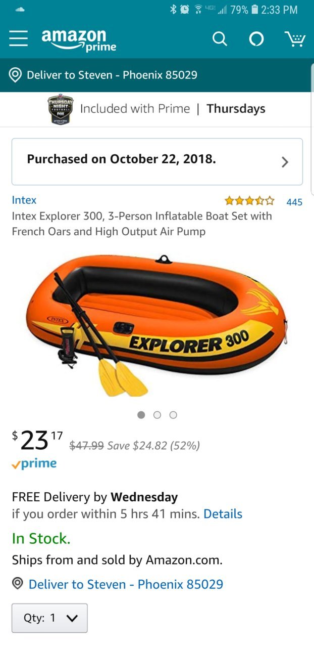The image size is (314, 647).
Task: Tap the orange Prime checkmark logo
Action: coord(34,464)
